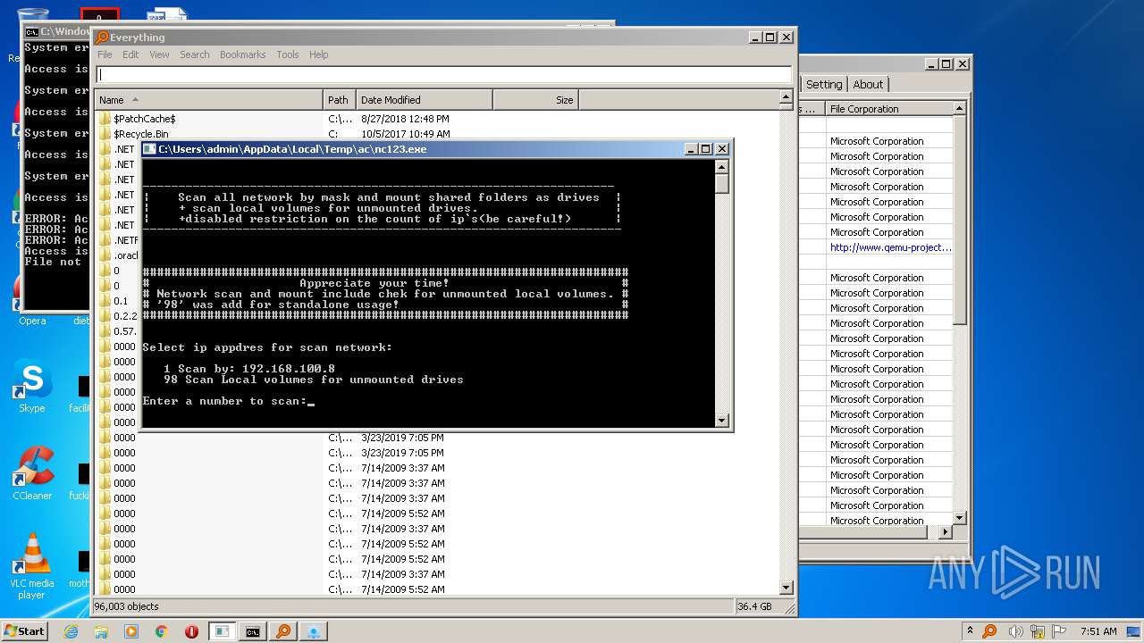Viewport: 1144px width, 643px height.
Task: Open the File menu in Everything
Action: click(x=105, y=54)
